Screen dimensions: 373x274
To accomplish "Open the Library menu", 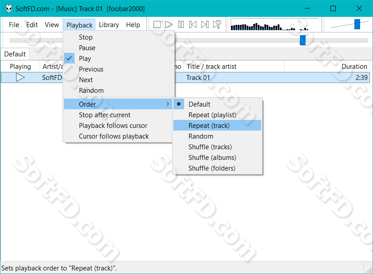I will [109, 25].
